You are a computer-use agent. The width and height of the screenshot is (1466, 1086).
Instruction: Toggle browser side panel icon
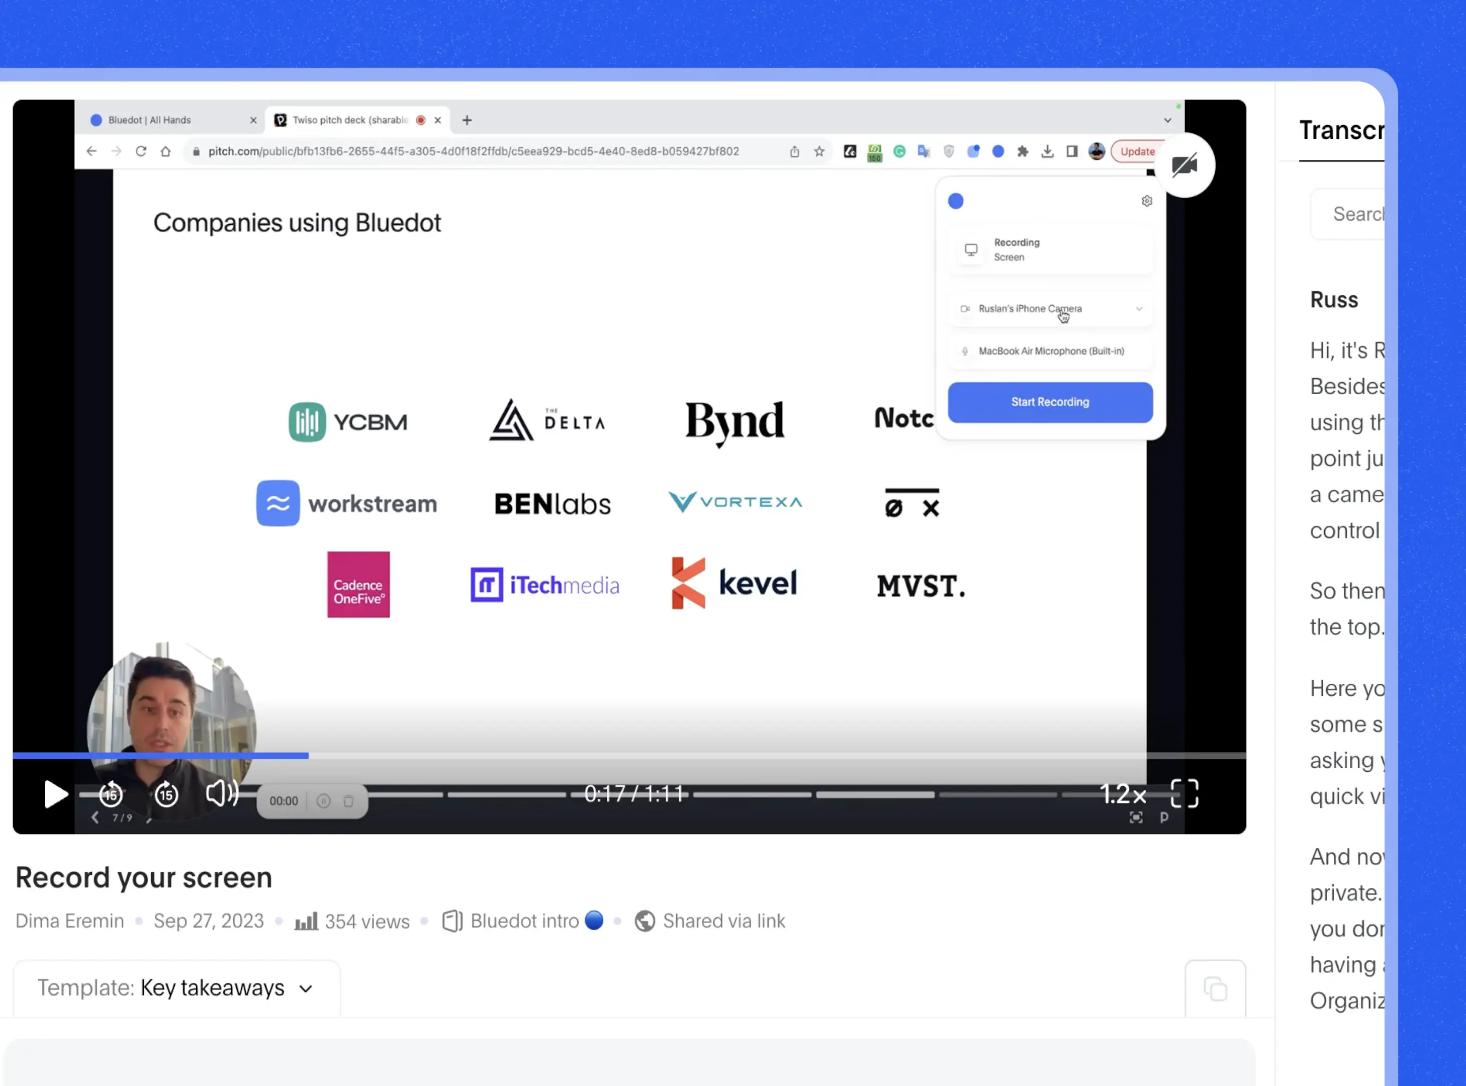pos(1072,152)
